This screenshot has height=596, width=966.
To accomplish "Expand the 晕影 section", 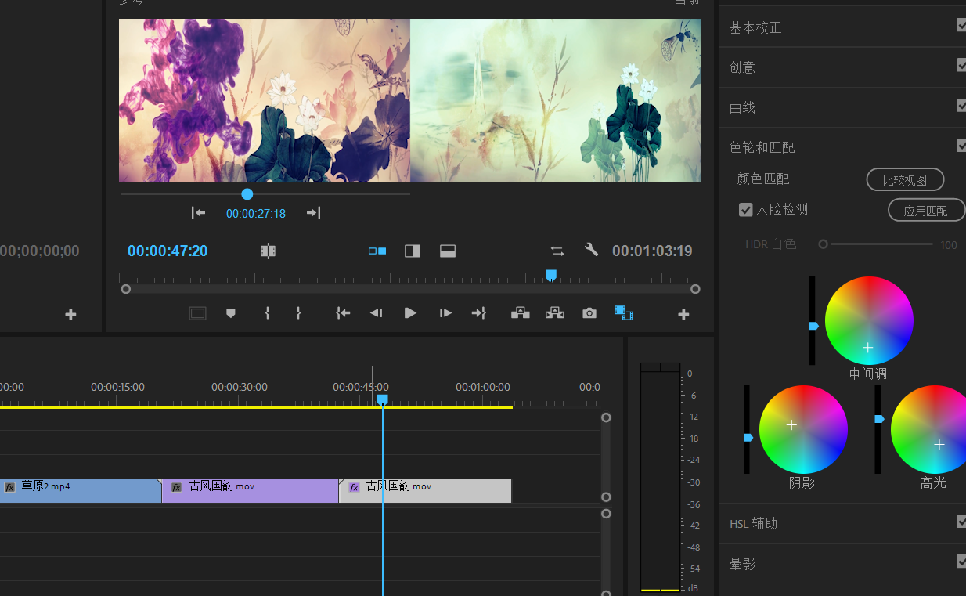I will [742, 563].
